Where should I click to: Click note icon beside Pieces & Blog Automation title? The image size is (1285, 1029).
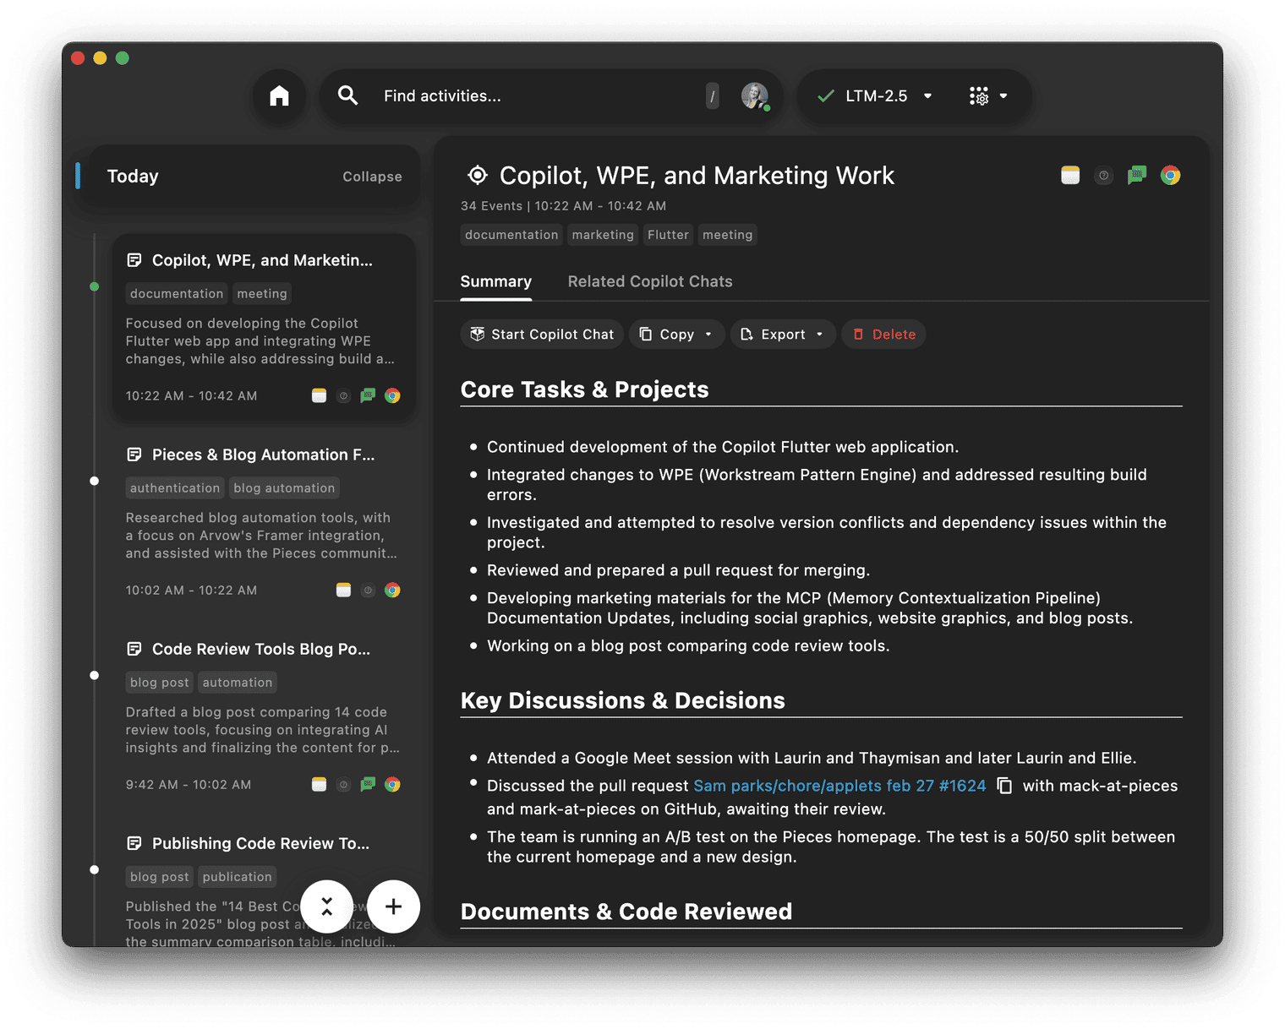(x=134, y=455)
